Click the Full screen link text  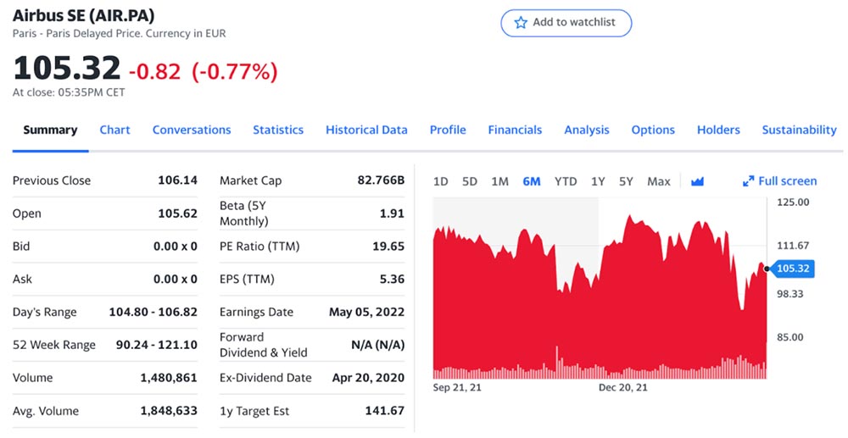tap(788, 181)
